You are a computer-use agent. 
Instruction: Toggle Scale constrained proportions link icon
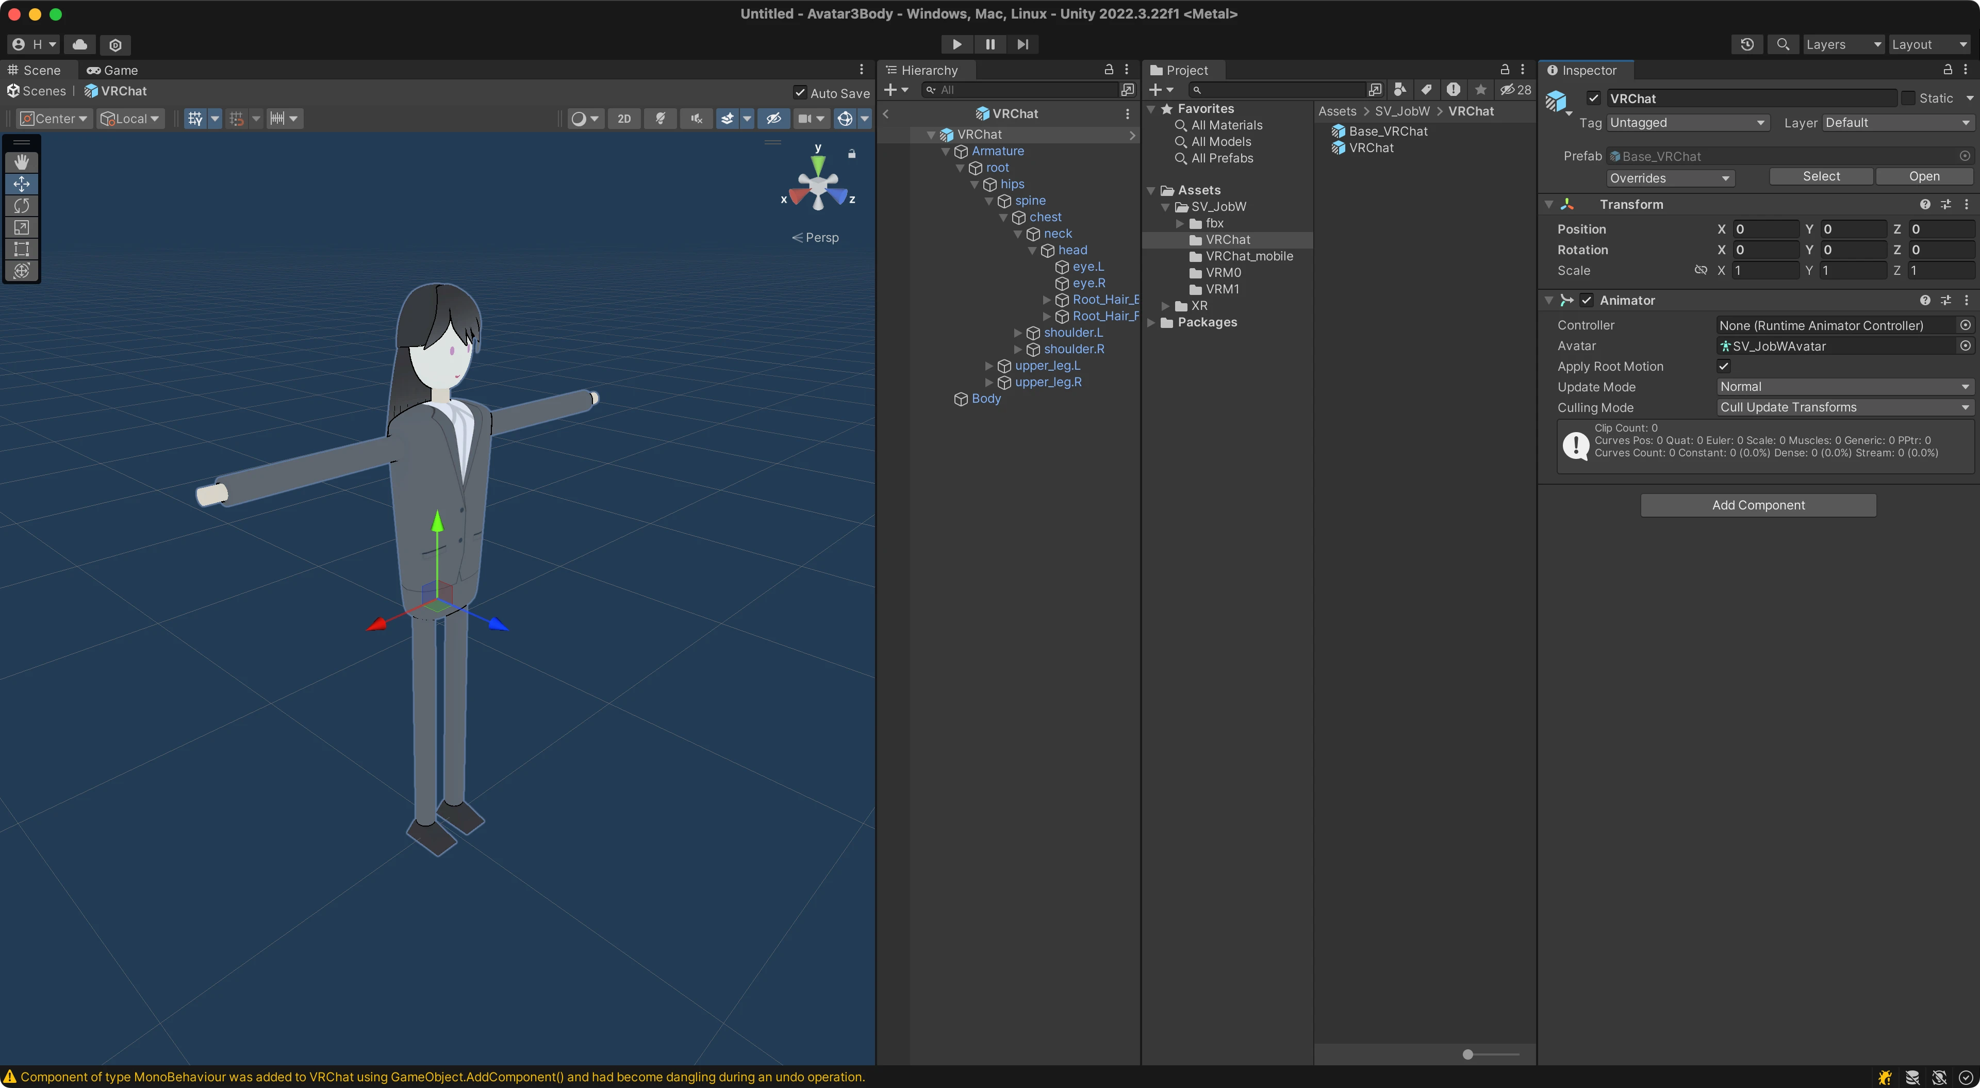(x=1701, y=270)
